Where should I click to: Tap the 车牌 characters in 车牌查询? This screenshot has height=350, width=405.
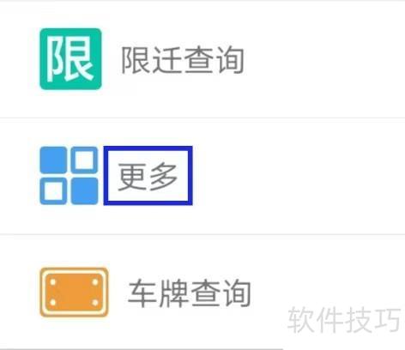pos(158,293)
